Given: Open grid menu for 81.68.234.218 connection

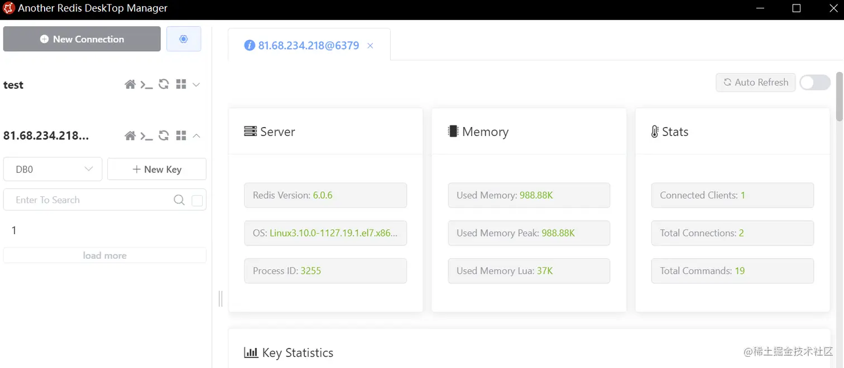Looking at the screenshot, I should click(x=181, y=136).
